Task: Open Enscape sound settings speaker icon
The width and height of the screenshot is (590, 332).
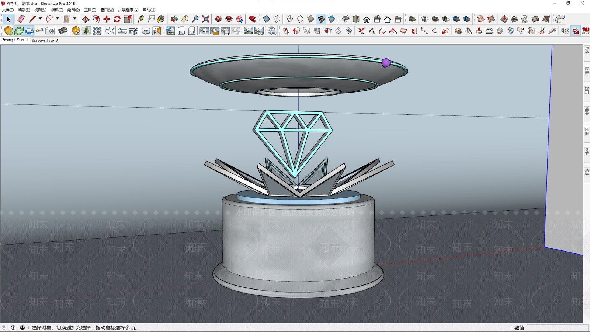Action: (x=110, y=31)
